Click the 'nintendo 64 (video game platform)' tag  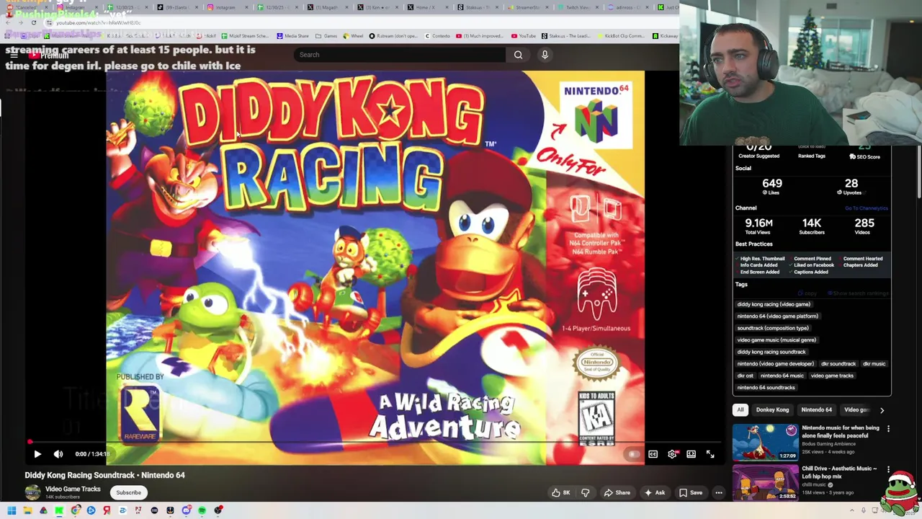pos(777,316)
